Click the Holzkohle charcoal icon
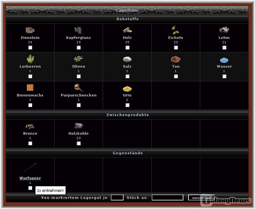 [79, 126]
